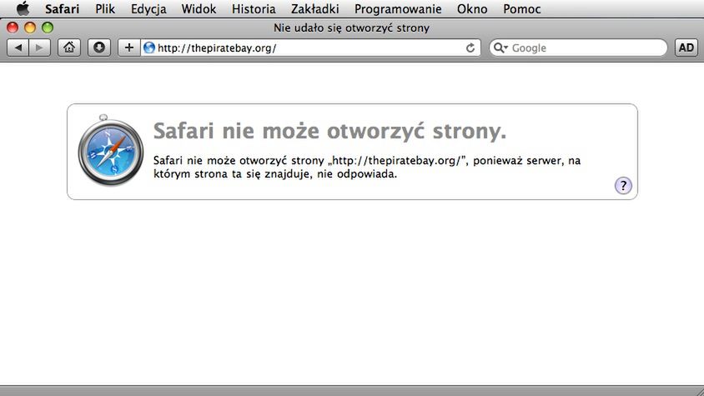Open the Historia menu
The image size is (704, 396).
pos(254,9)
